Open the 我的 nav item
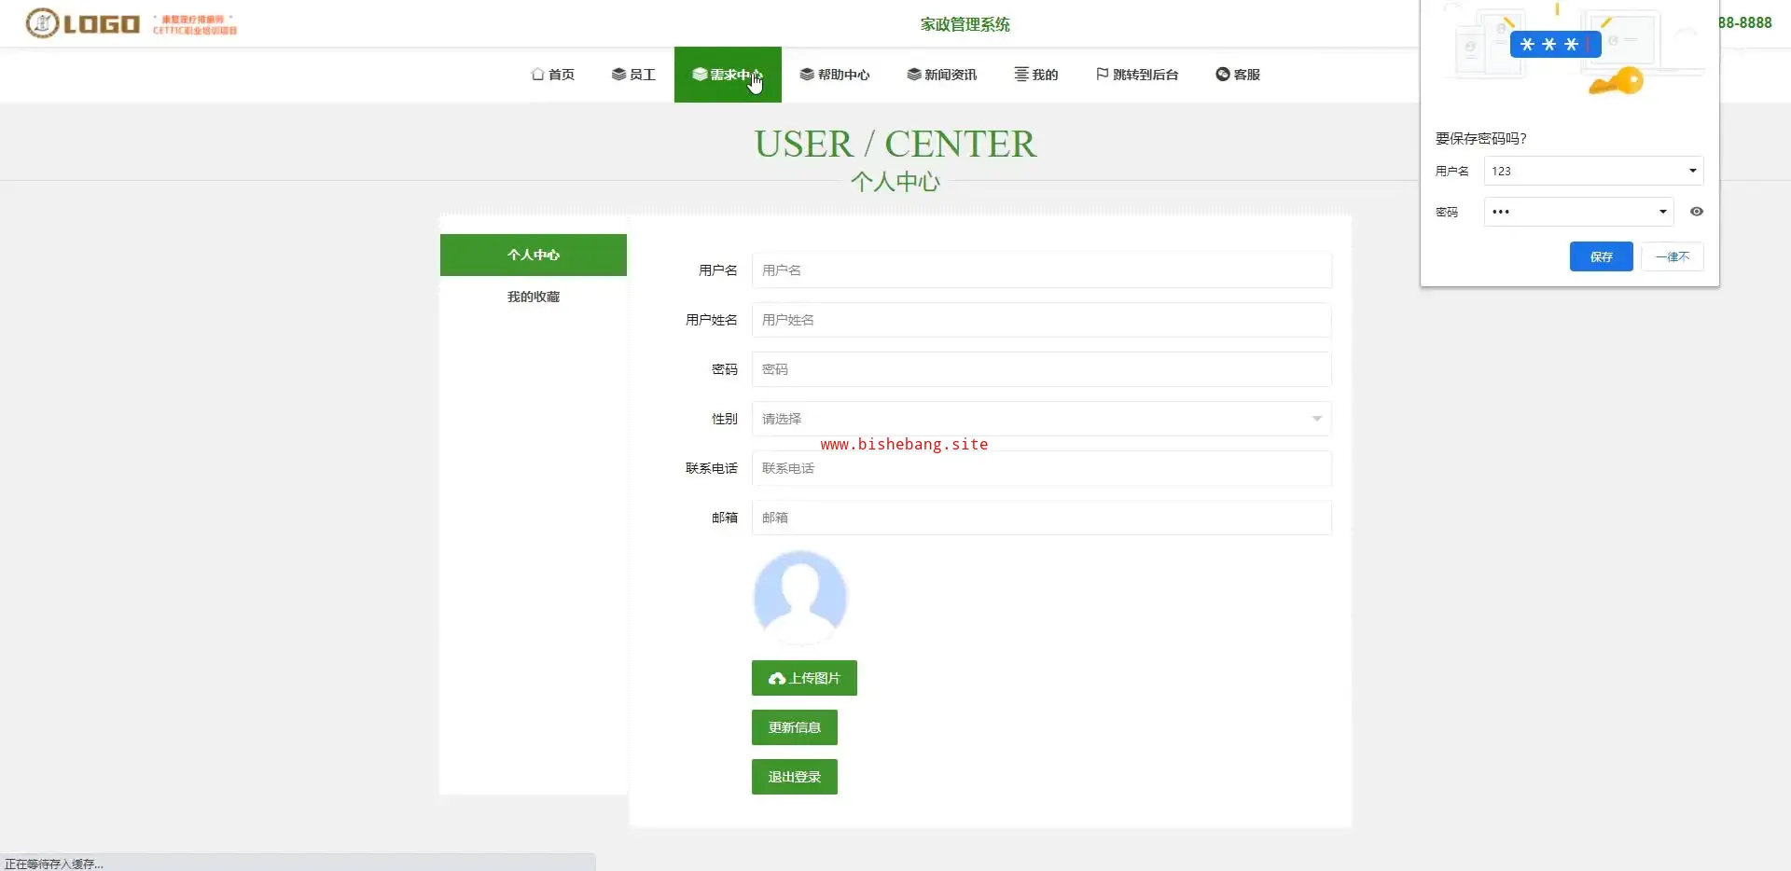The height and width of the screenshot is (871, 1791). pos(1036,75)
